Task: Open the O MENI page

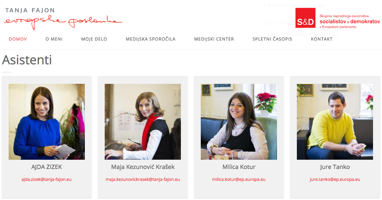Action: (54, 39)
